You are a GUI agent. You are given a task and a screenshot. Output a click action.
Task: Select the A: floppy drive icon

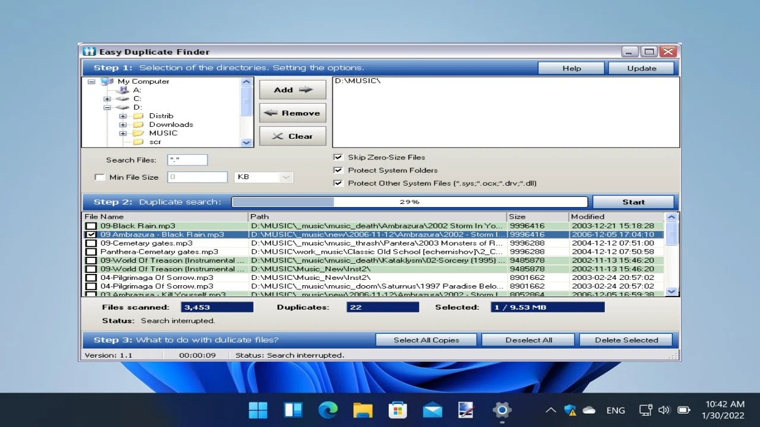(122, 90)
